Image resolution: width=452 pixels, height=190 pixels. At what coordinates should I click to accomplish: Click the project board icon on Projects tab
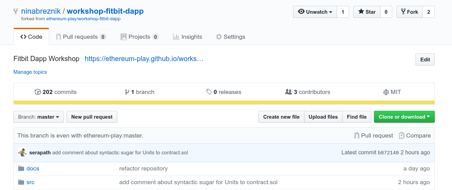pyautogui.click(x=123, y=37)
